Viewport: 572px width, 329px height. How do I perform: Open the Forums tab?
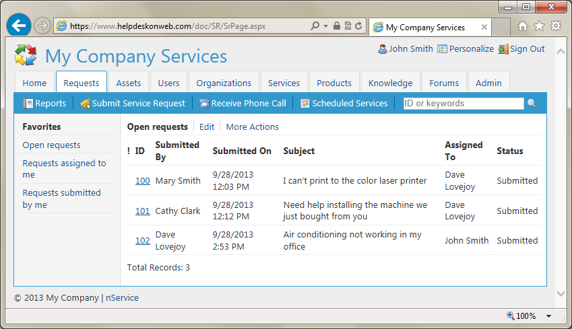pos(444,83)
